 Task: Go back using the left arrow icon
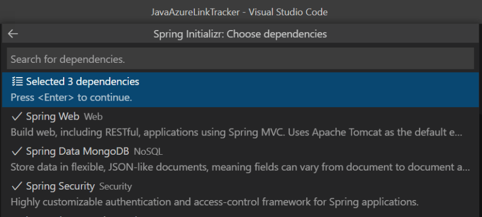click(13, 34)
